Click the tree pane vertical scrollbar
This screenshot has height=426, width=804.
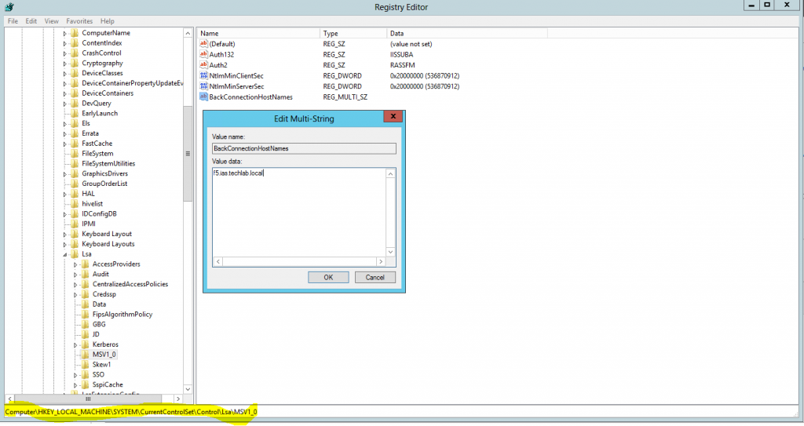[188, 235]
